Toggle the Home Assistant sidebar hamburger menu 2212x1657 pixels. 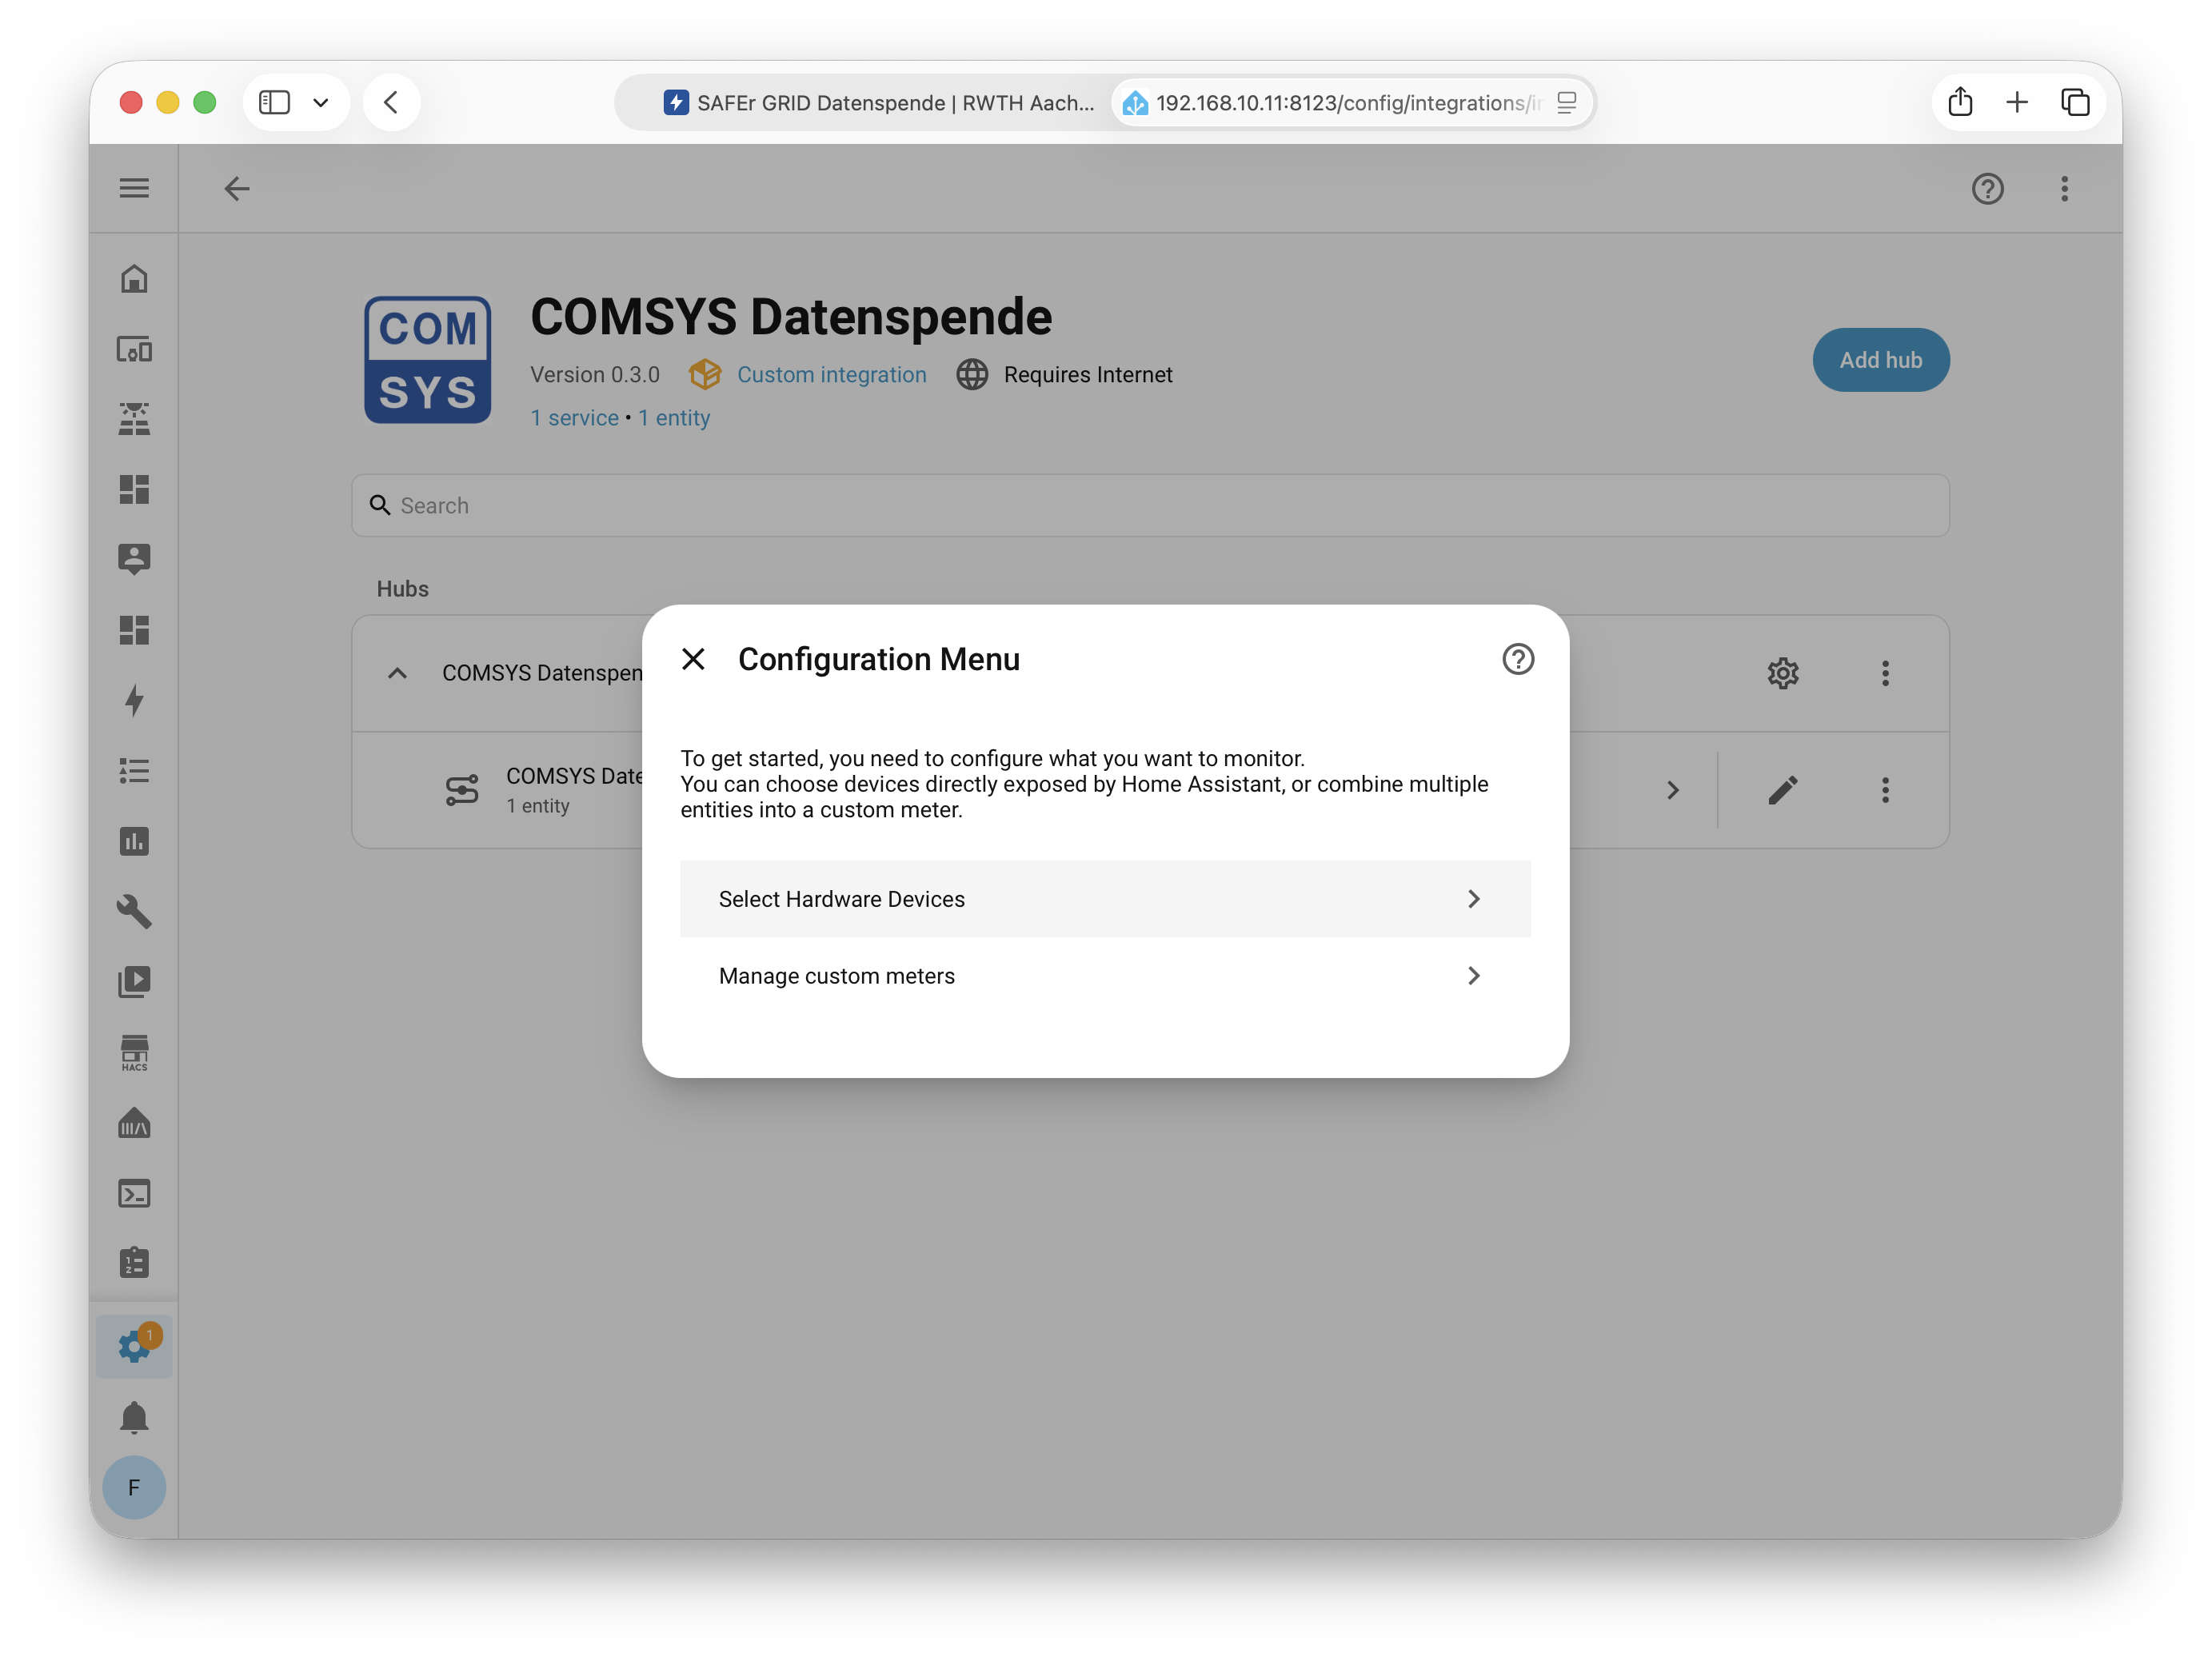coord(134,188)
